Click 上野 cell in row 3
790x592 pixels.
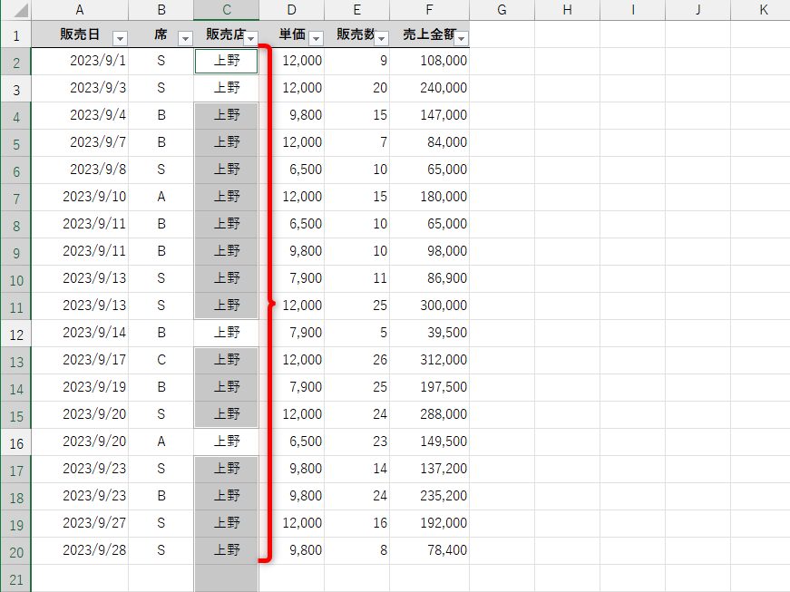pyautogui.click(x=226, y=88)
